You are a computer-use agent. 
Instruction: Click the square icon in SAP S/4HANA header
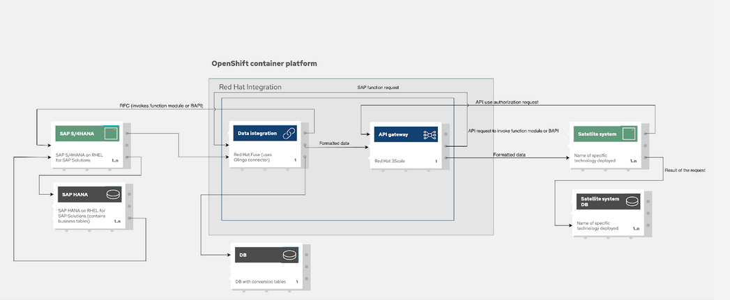[x=111, y=134]
